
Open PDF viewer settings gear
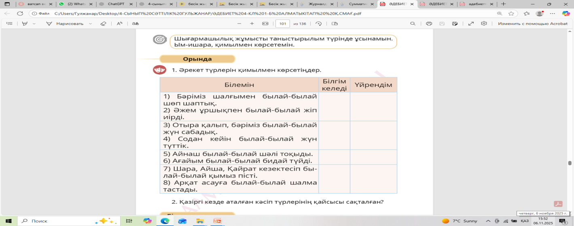tap(484, 23)
